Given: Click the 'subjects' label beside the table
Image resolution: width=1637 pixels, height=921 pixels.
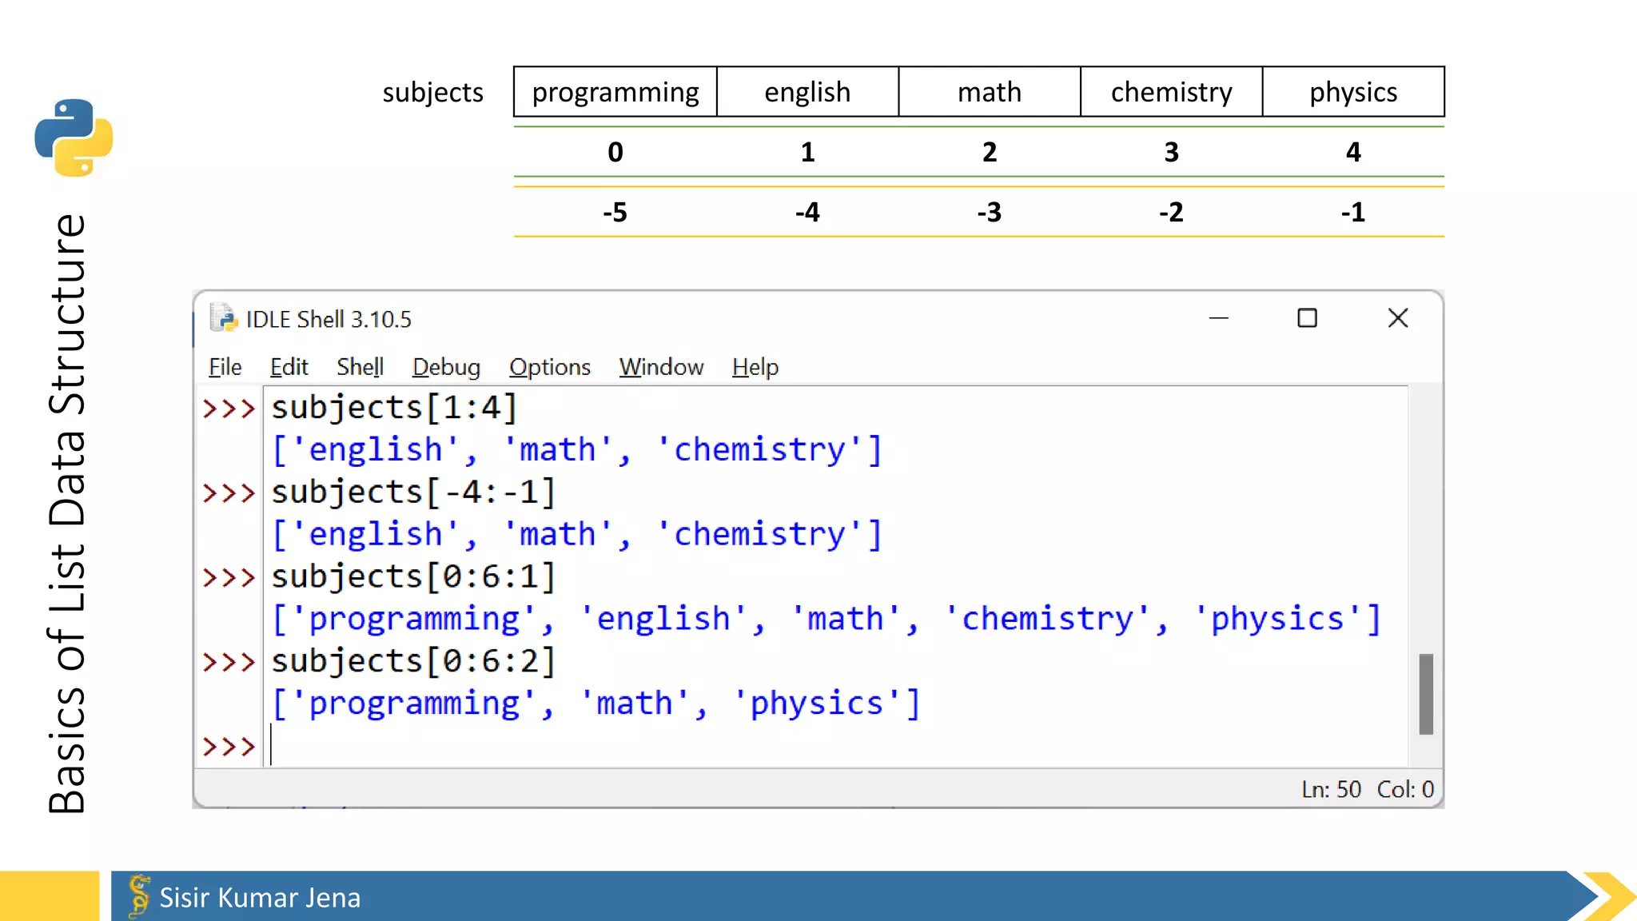Looking at the screenshot, I should (x=432, y=93).
